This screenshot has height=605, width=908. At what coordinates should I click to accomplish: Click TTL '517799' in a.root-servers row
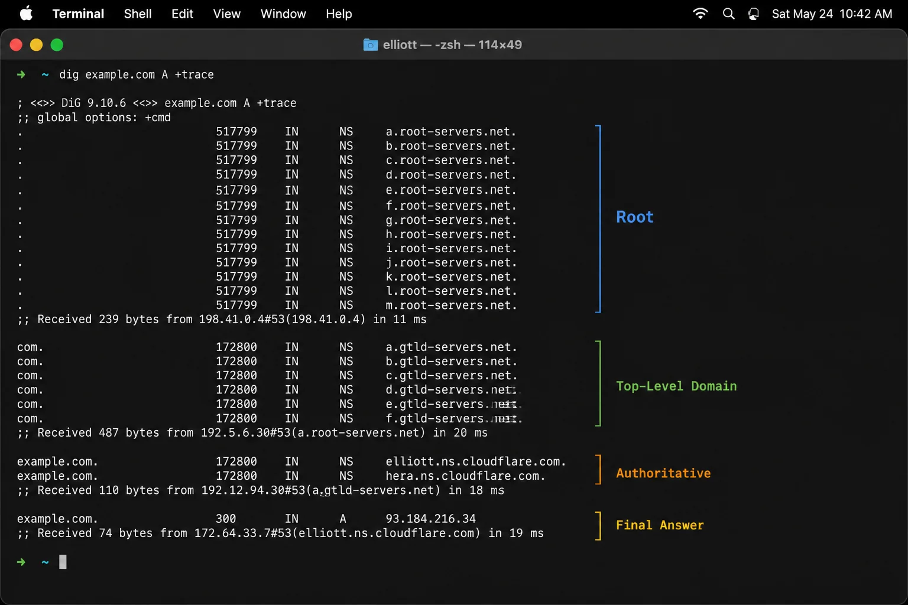(x=236, y=131)
